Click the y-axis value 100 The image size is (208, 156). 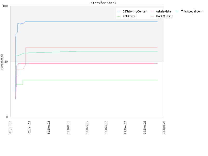click(x=5, y=6)
